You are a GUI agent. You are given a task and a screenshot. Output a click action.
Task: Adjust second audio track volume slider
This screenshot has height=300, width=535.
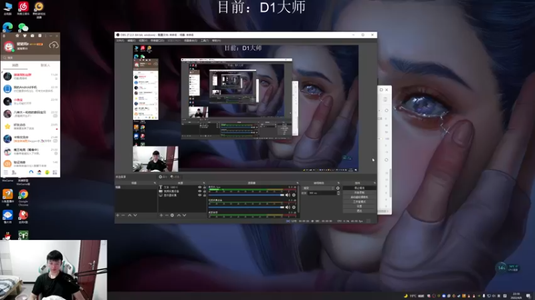pos(246,207)
